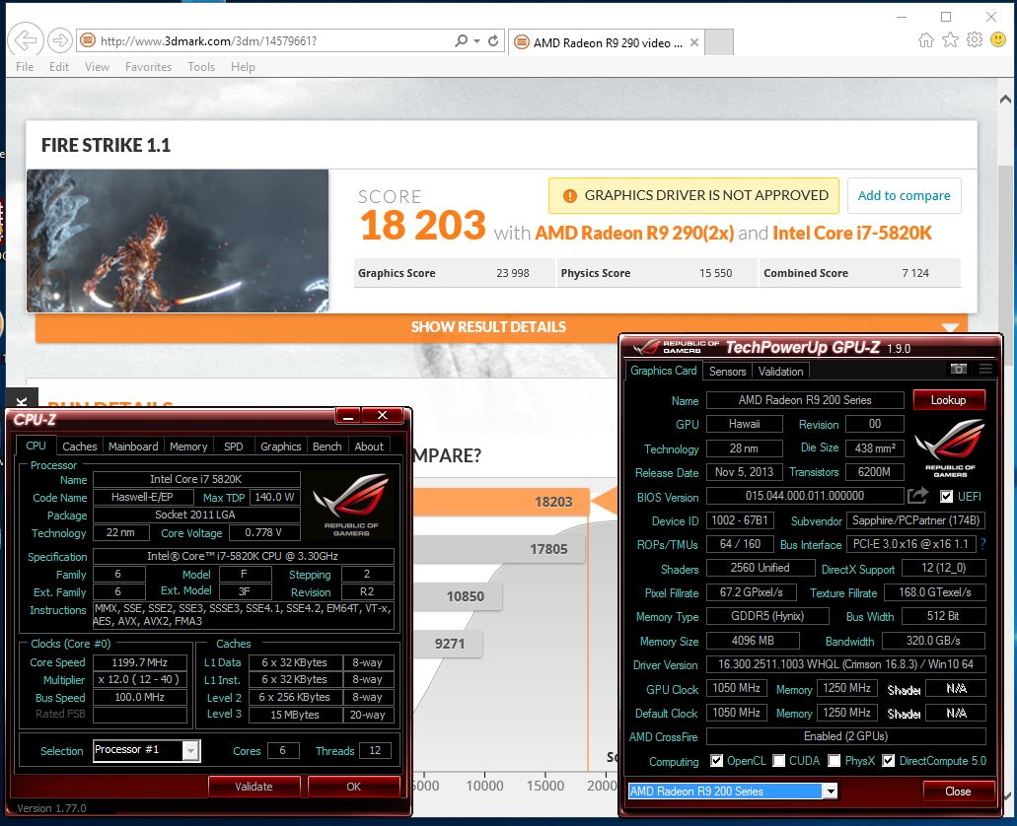
Task: Open the browser Home icon
Action: (x=926, y=40)
